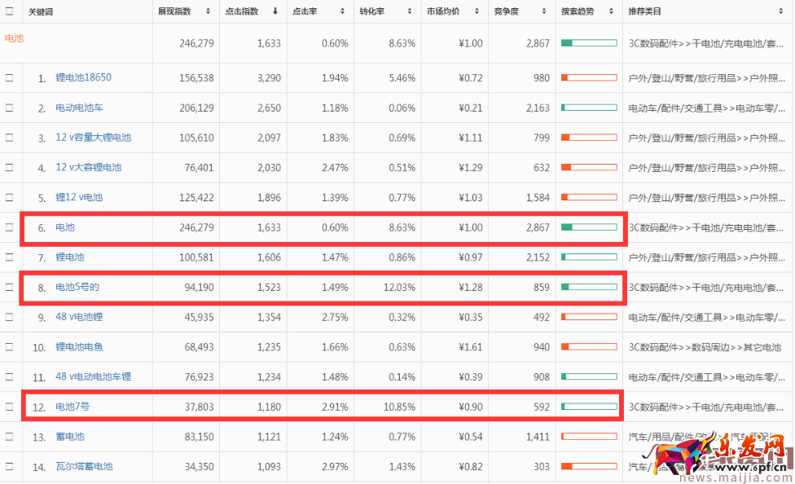Screen dimensions: 795x484
Task: Click sort arrows beside 点击率 header
Action: [x=343, y=11]
